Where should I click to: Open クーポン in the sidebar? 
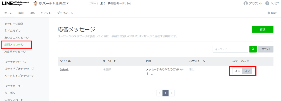[10, 93]
